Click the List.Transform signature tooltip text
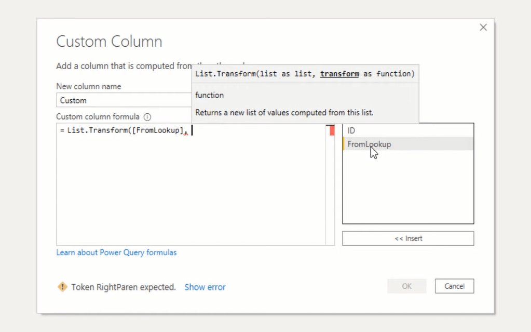 point(305,74)
